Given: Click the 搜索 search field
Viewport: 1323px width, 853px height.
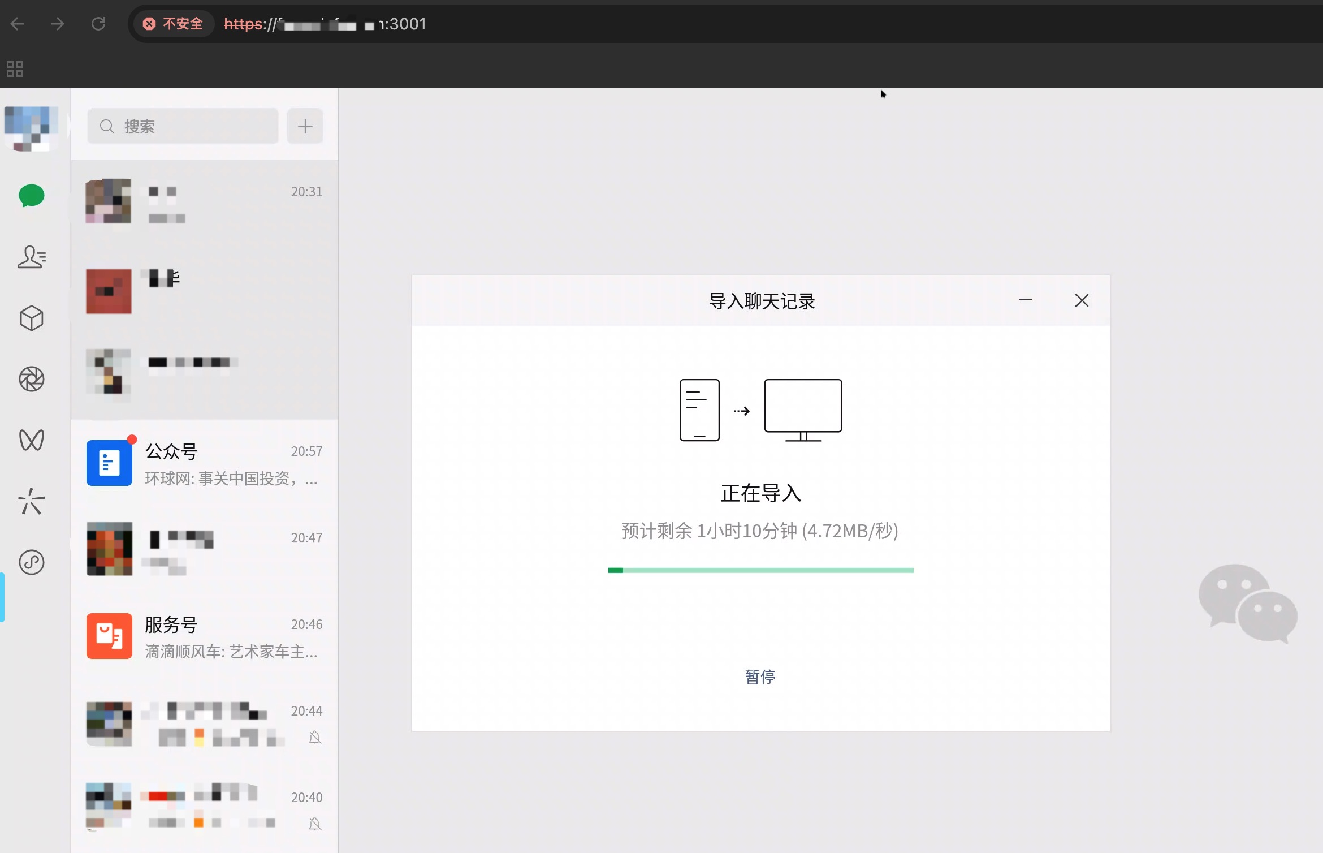Looking at the screenshot, I should [x=183, y=126].
